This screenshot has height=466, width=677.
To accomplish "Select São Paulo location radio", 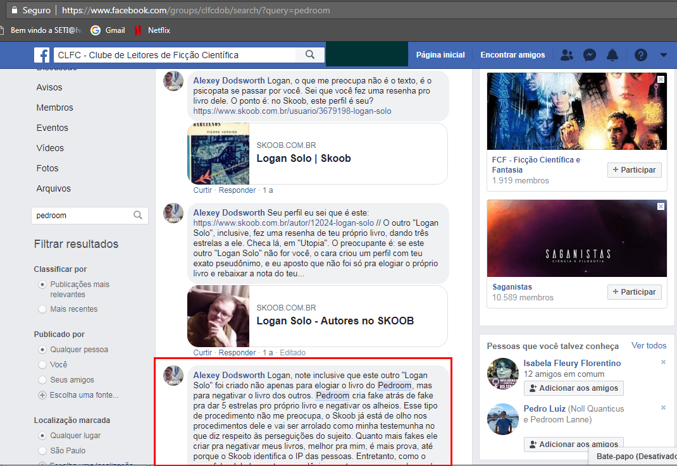I will pos(42,450).
